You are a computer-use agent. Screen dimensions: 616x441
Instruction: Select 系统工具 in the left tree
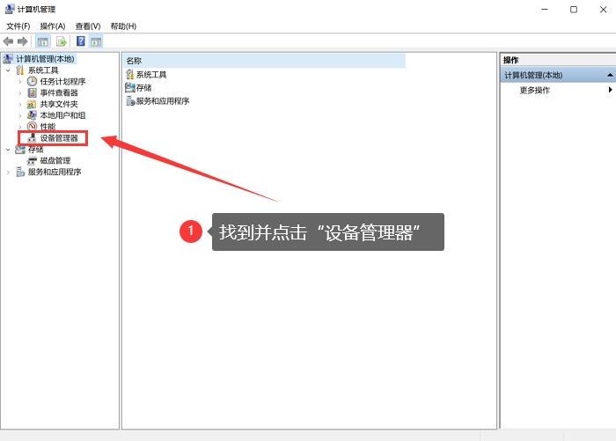(43, 70)
